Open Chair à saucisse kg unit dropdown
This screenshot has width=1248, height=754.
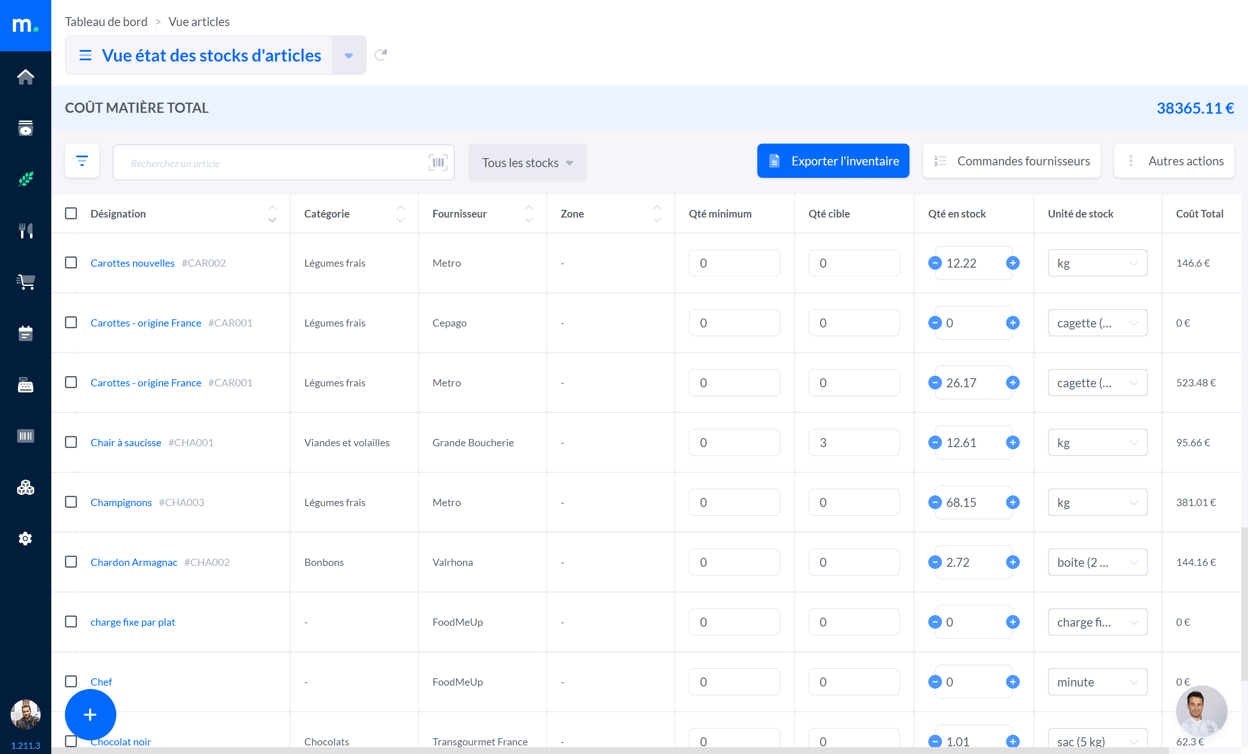pos(1098,442)
